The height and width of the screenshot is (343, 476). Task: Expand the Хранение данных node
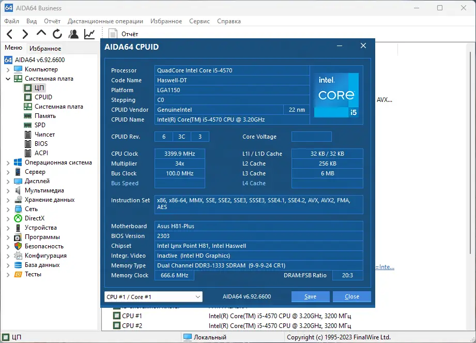click(x=8, y=200)
